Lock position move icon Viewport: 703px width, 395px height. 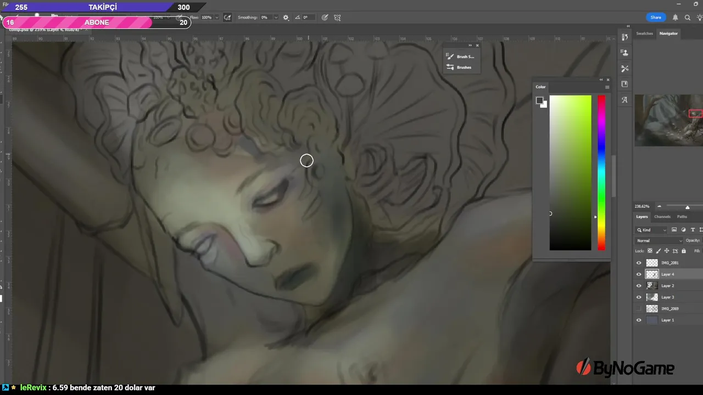point(666,251)
